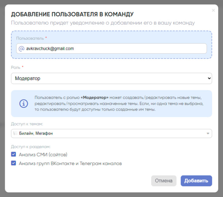Click the @ icon in user field
223x197 pixels.
click(x=21, y=49)
